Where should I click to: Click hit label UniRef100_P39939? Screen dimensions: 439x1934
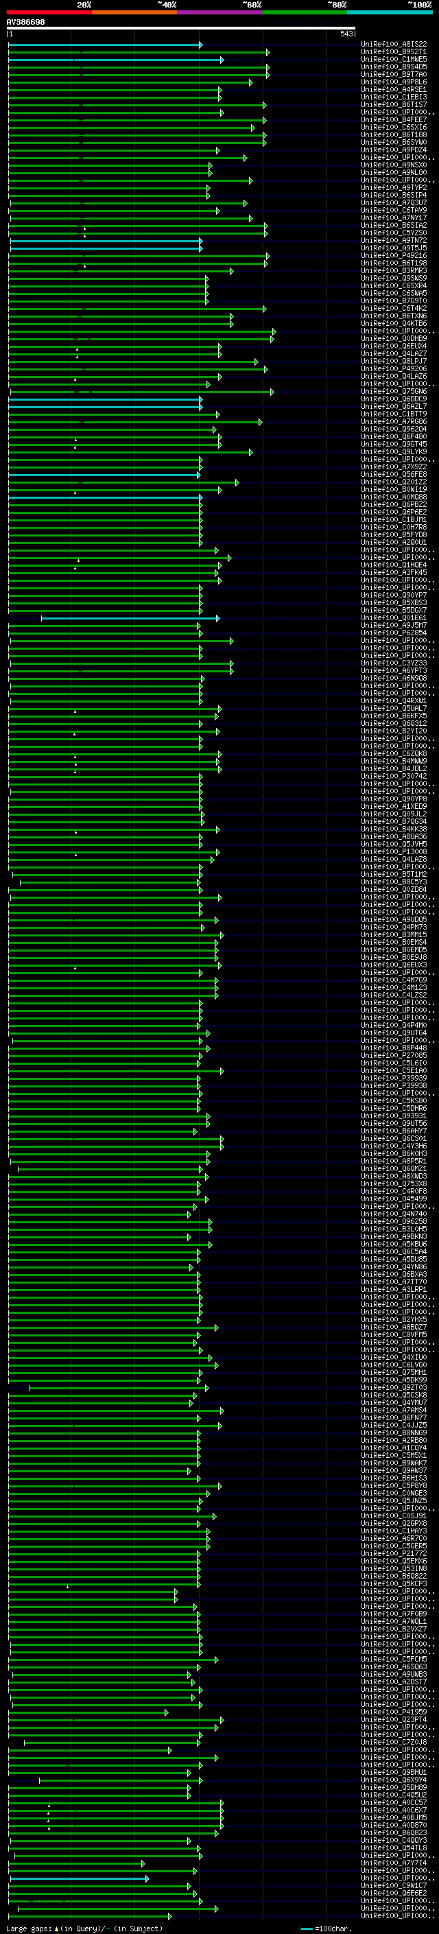tap(394, 1078)
